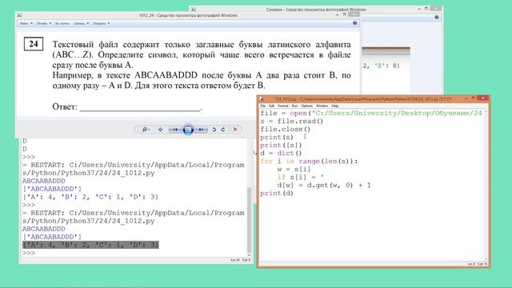This screenshot has height=288, width=512.
Task: Open the File menu in IDLE editor
Action: coord(263,106)
